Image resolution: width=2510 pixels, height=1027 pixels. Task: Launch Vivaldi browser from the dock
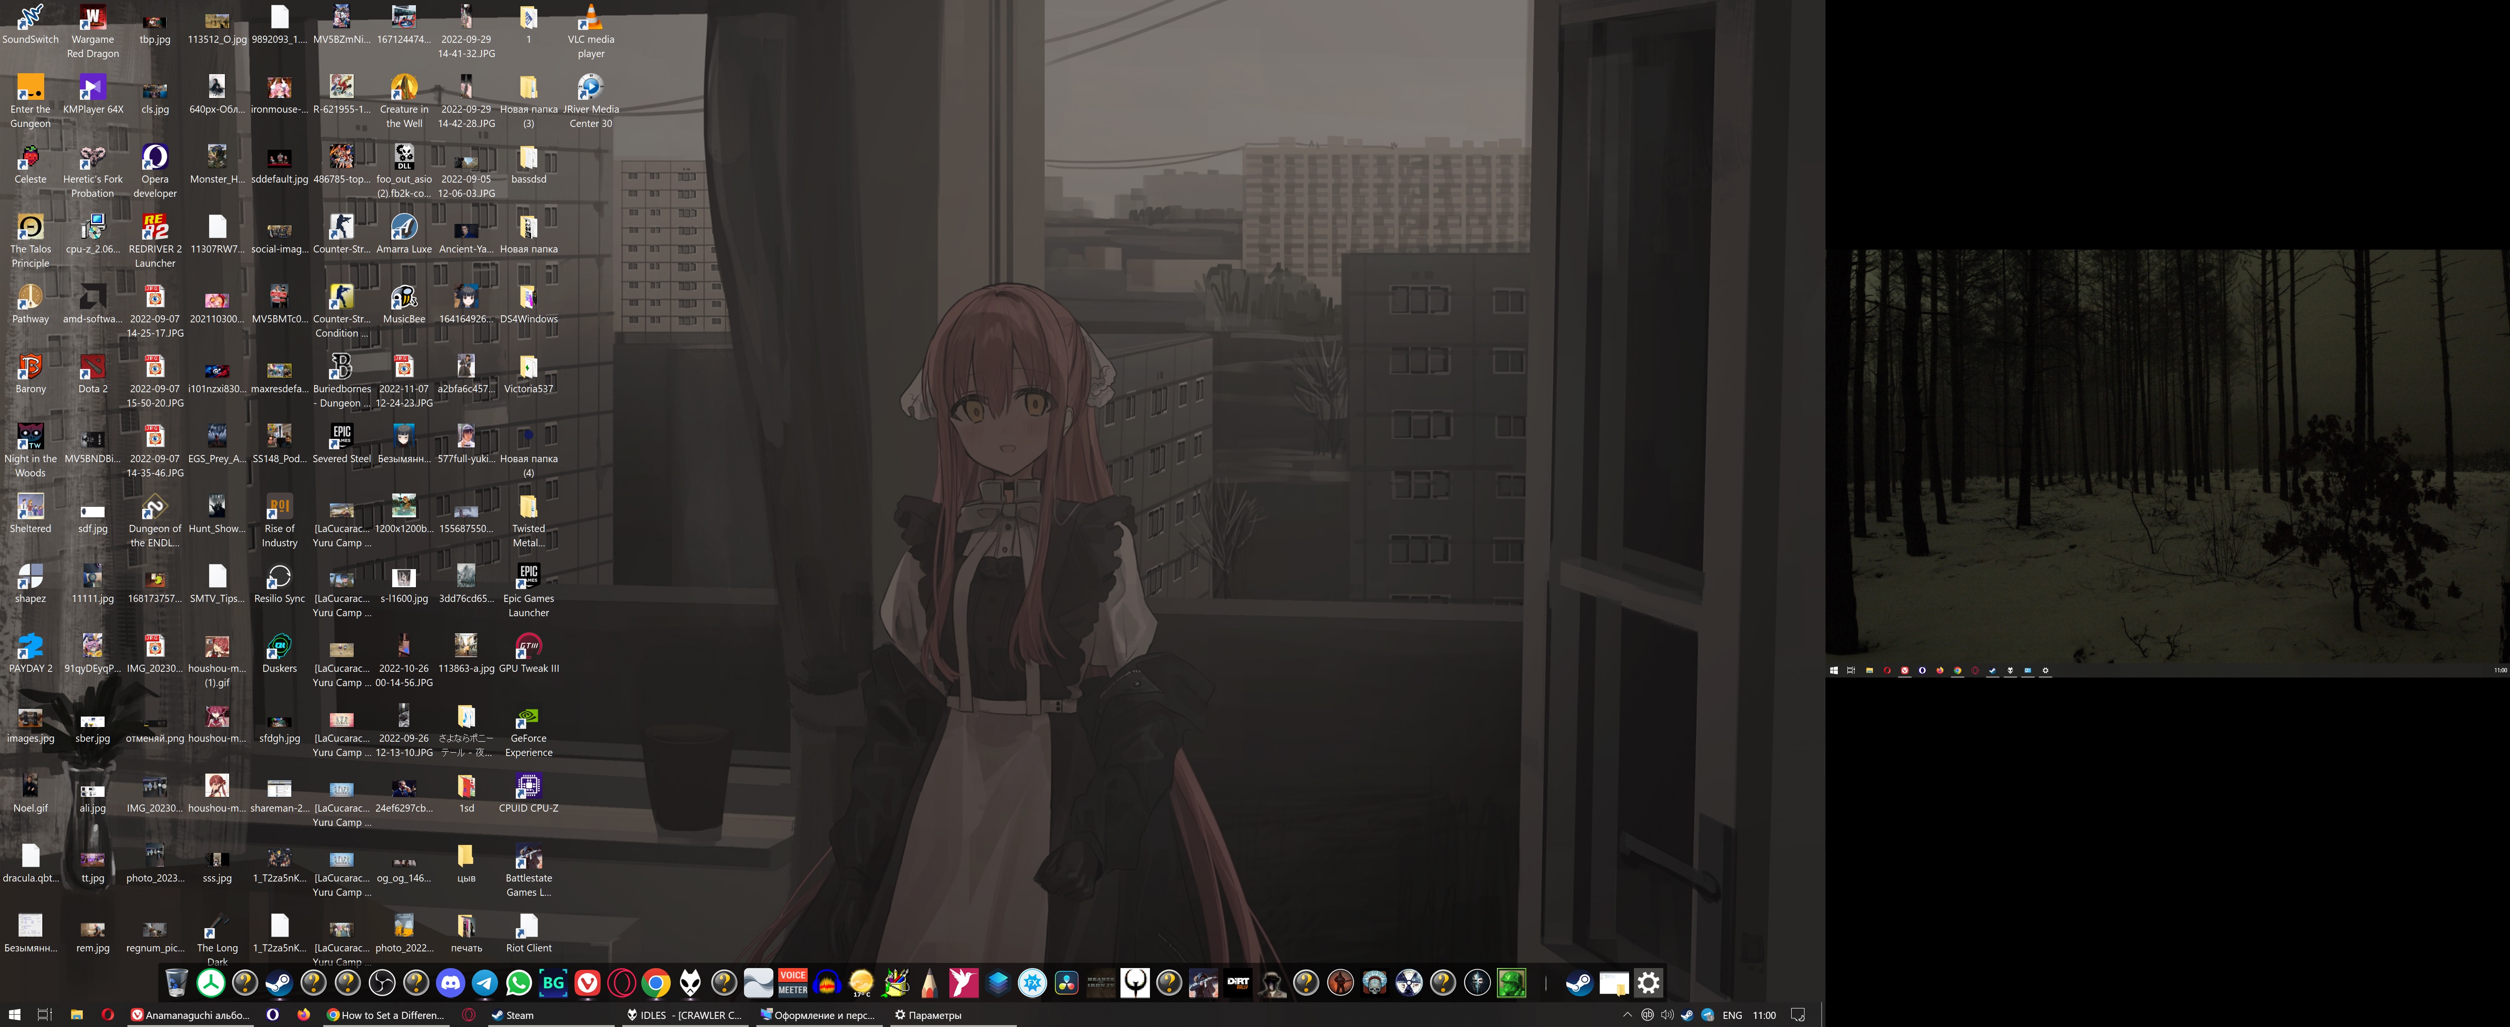[588, 983]
